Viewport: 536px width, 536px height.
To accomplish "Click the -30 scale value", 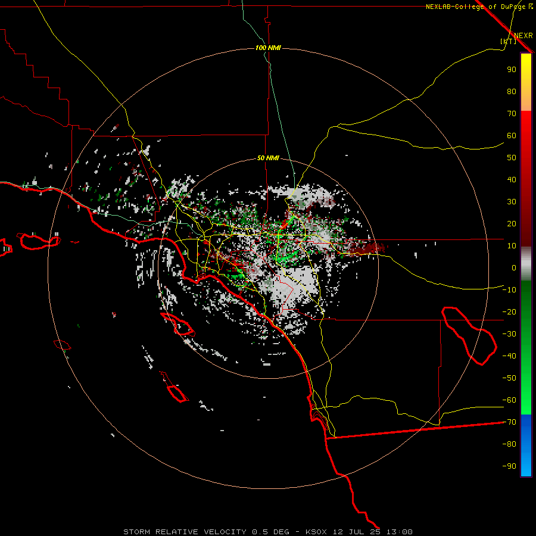I will [x=509, y=334].
